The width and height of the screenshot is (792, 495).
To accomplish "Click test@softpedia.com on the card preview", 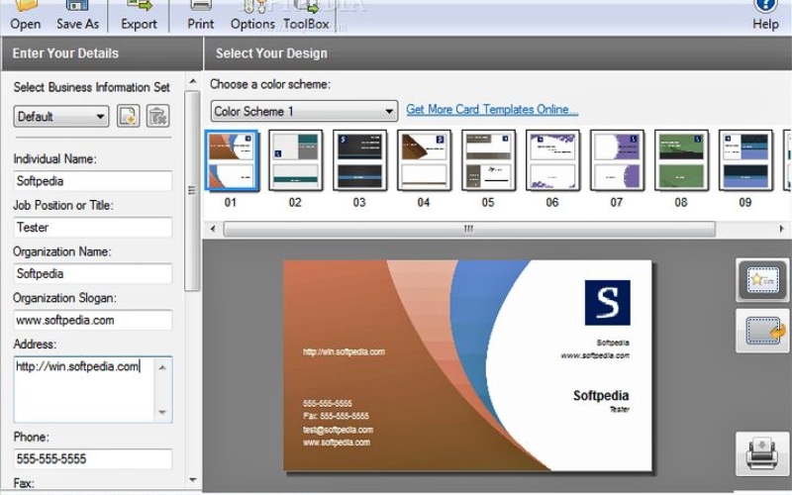I will click(338, 430).
